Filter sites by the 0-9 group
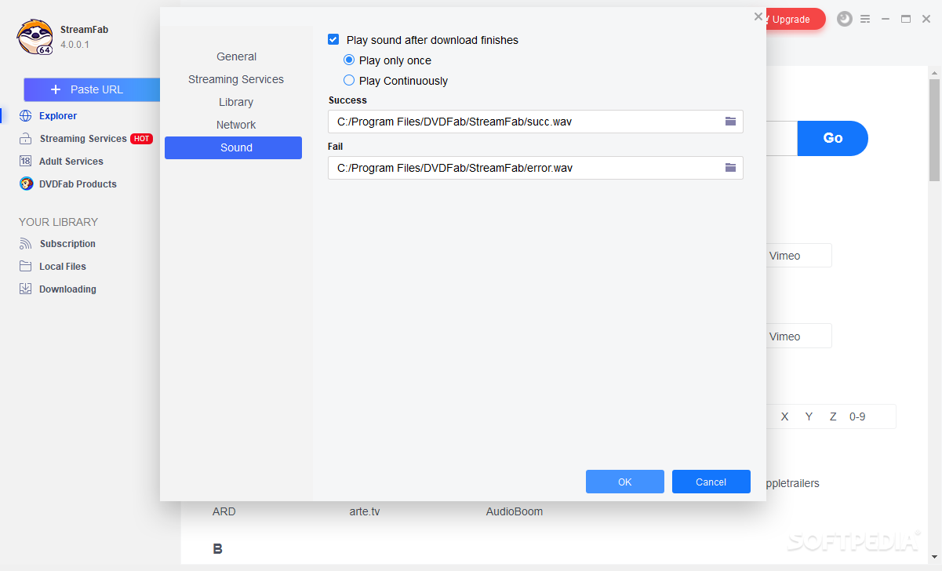 pos(857,416)
